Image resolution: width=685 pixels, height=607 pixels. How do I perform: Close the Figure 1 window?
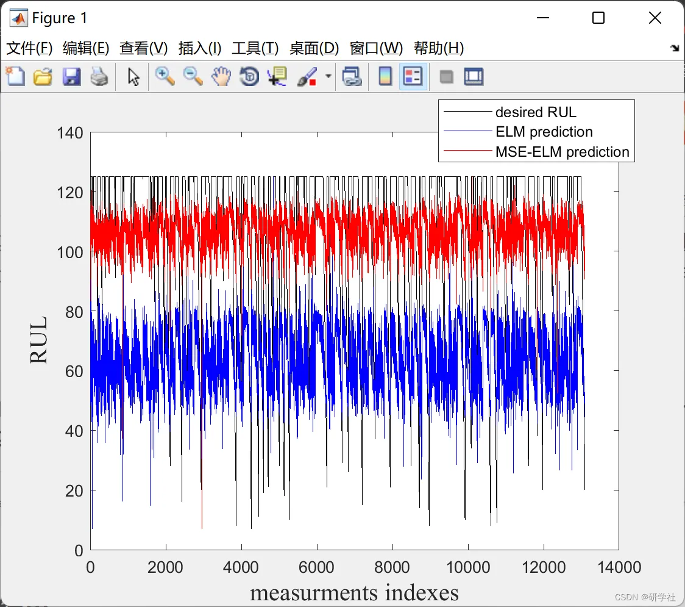pyautogui.click(x=655, y=18)
